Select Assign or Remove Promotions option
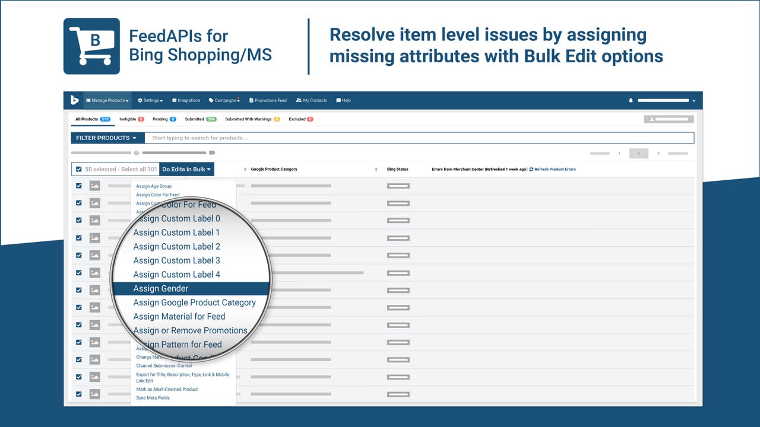760x427 pixels. coord(191,331)
